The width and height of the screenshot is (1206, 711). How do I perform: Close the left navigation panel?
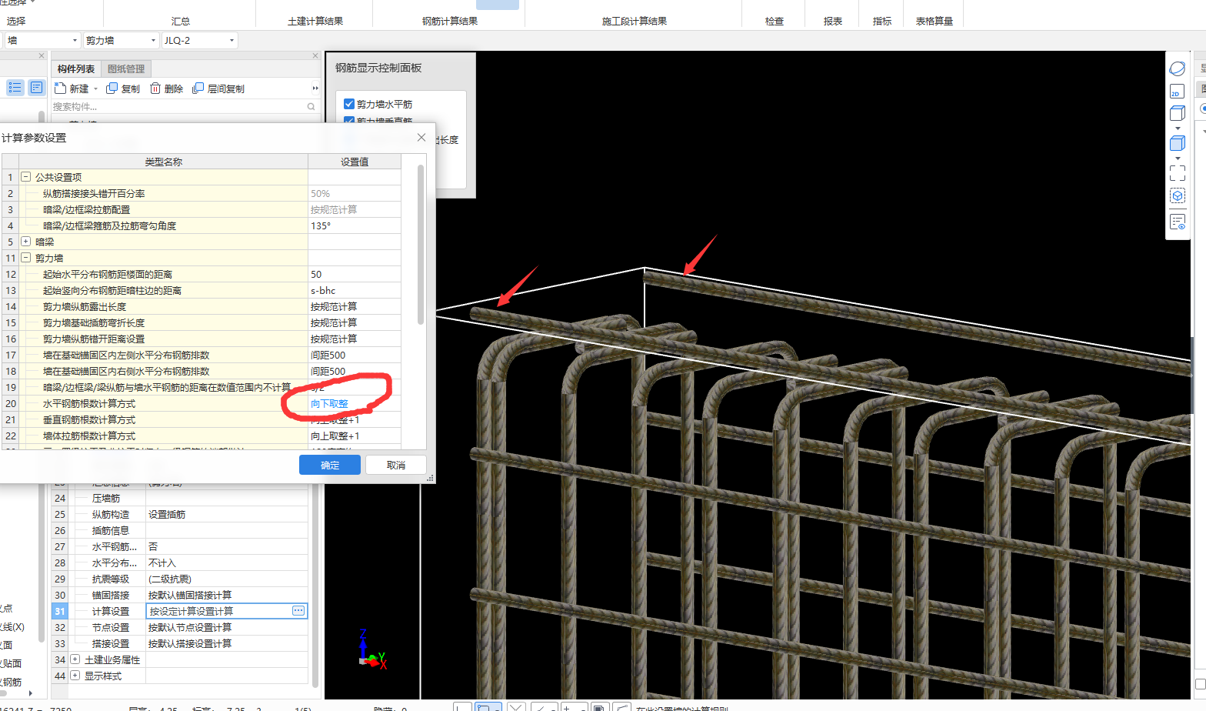click(42, 55)
